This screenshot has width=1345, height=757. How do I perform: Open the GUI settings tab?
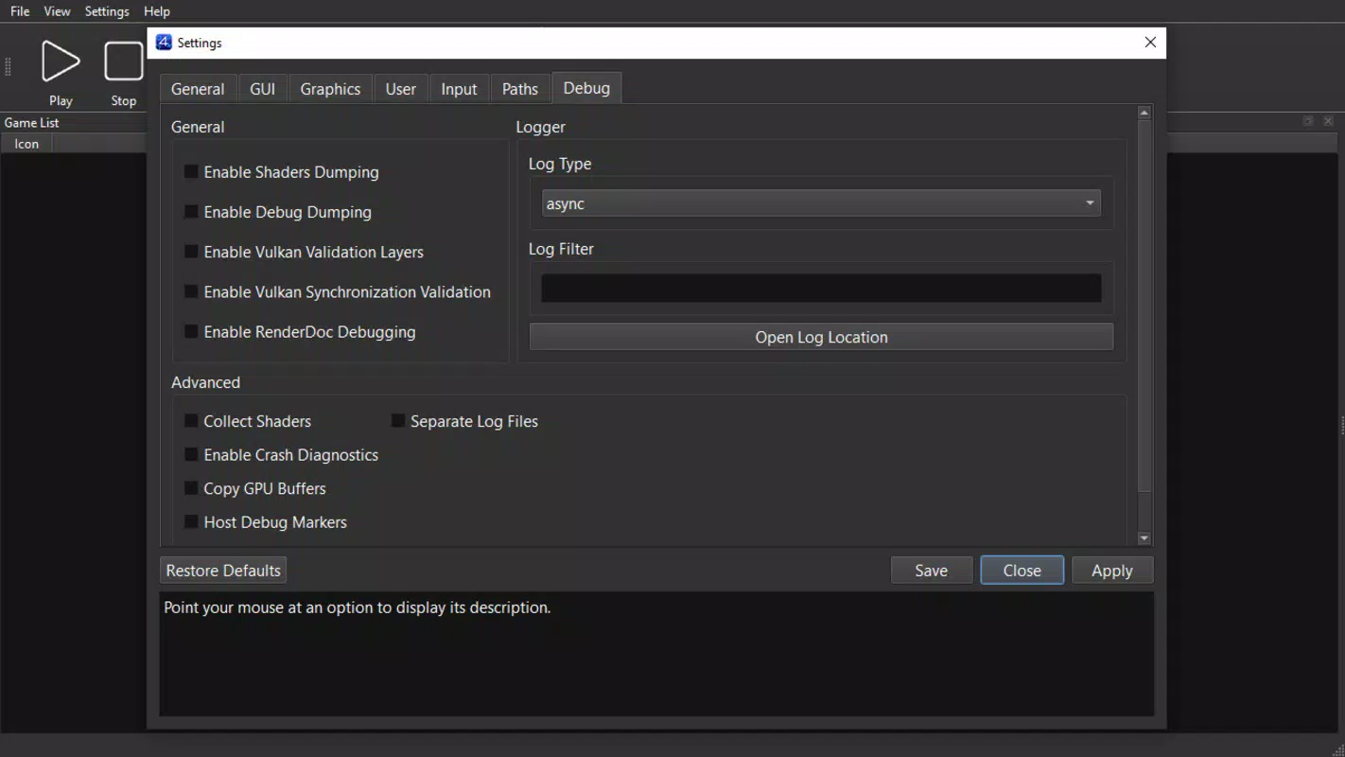[263, 89]
